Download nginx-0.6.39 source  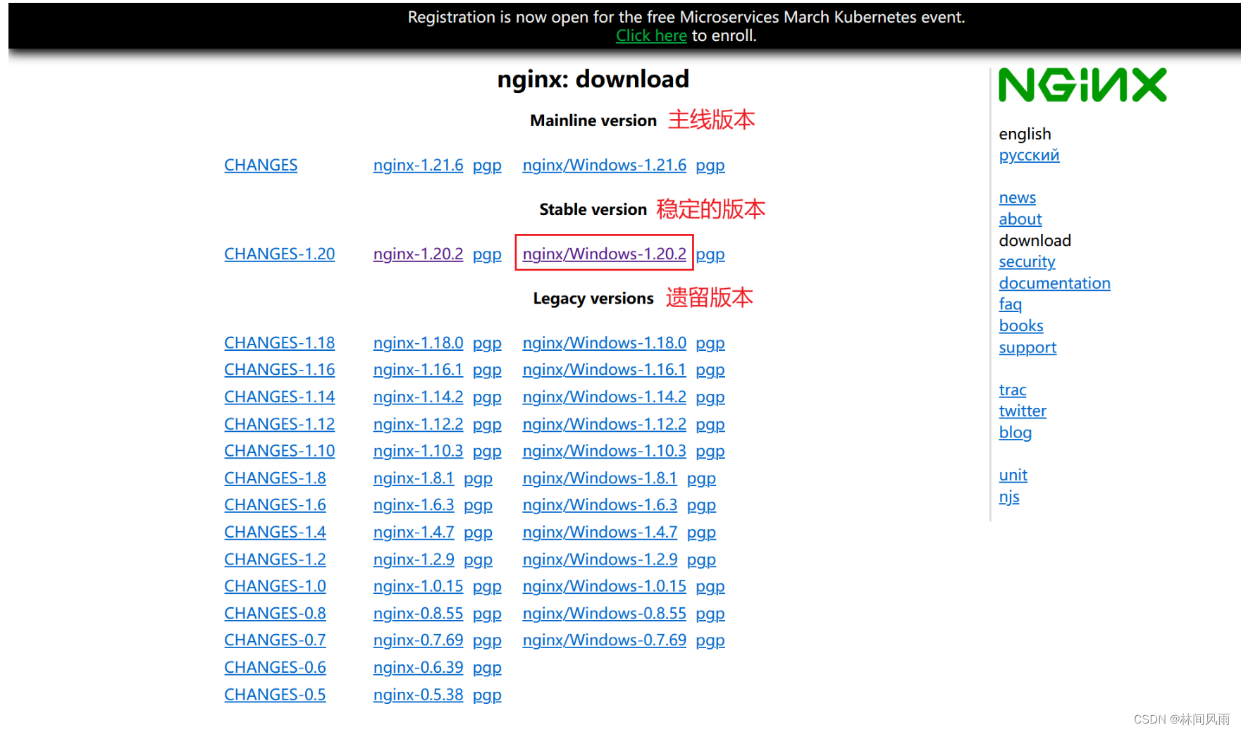[x=418, y=667]
